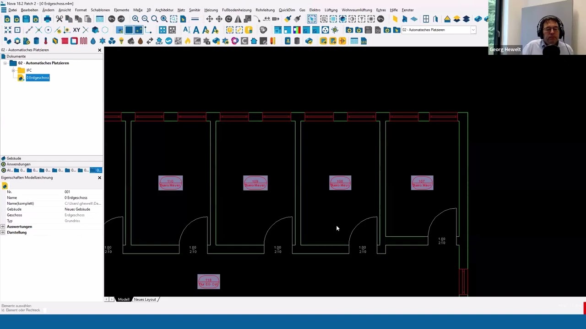
Task: Click the zoom in magnifier icon
Action: pos(136,19)
